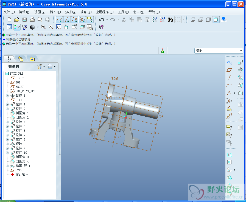Open the 文件(F) menu
The width and height of the screenshot is (246, 202).
click(x=9, y=12)
